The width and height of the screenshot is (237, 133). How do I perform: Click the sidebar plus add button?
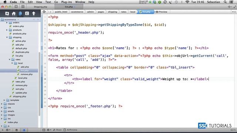(3, 130)
